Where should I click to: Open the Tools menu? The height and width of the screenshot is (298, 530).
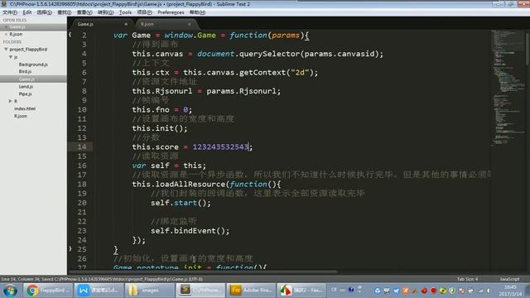pos(125,12)
